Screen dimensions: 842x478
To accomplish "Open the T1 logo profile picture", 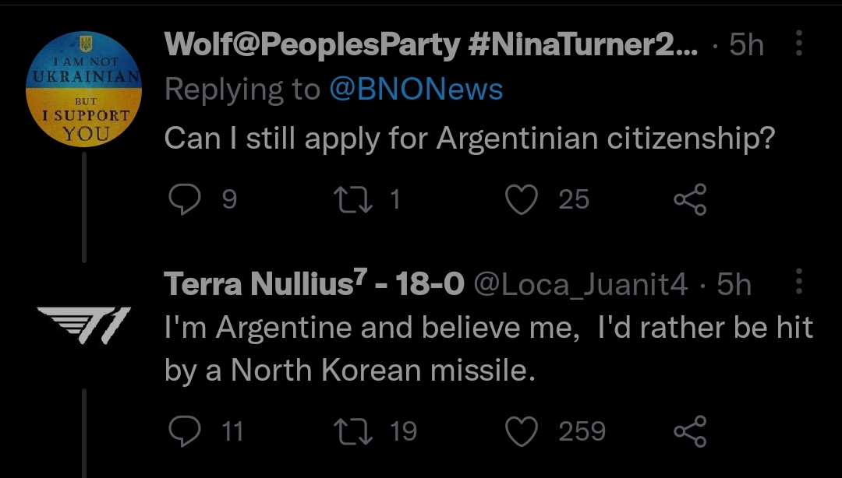I will [x=84, y=320].
